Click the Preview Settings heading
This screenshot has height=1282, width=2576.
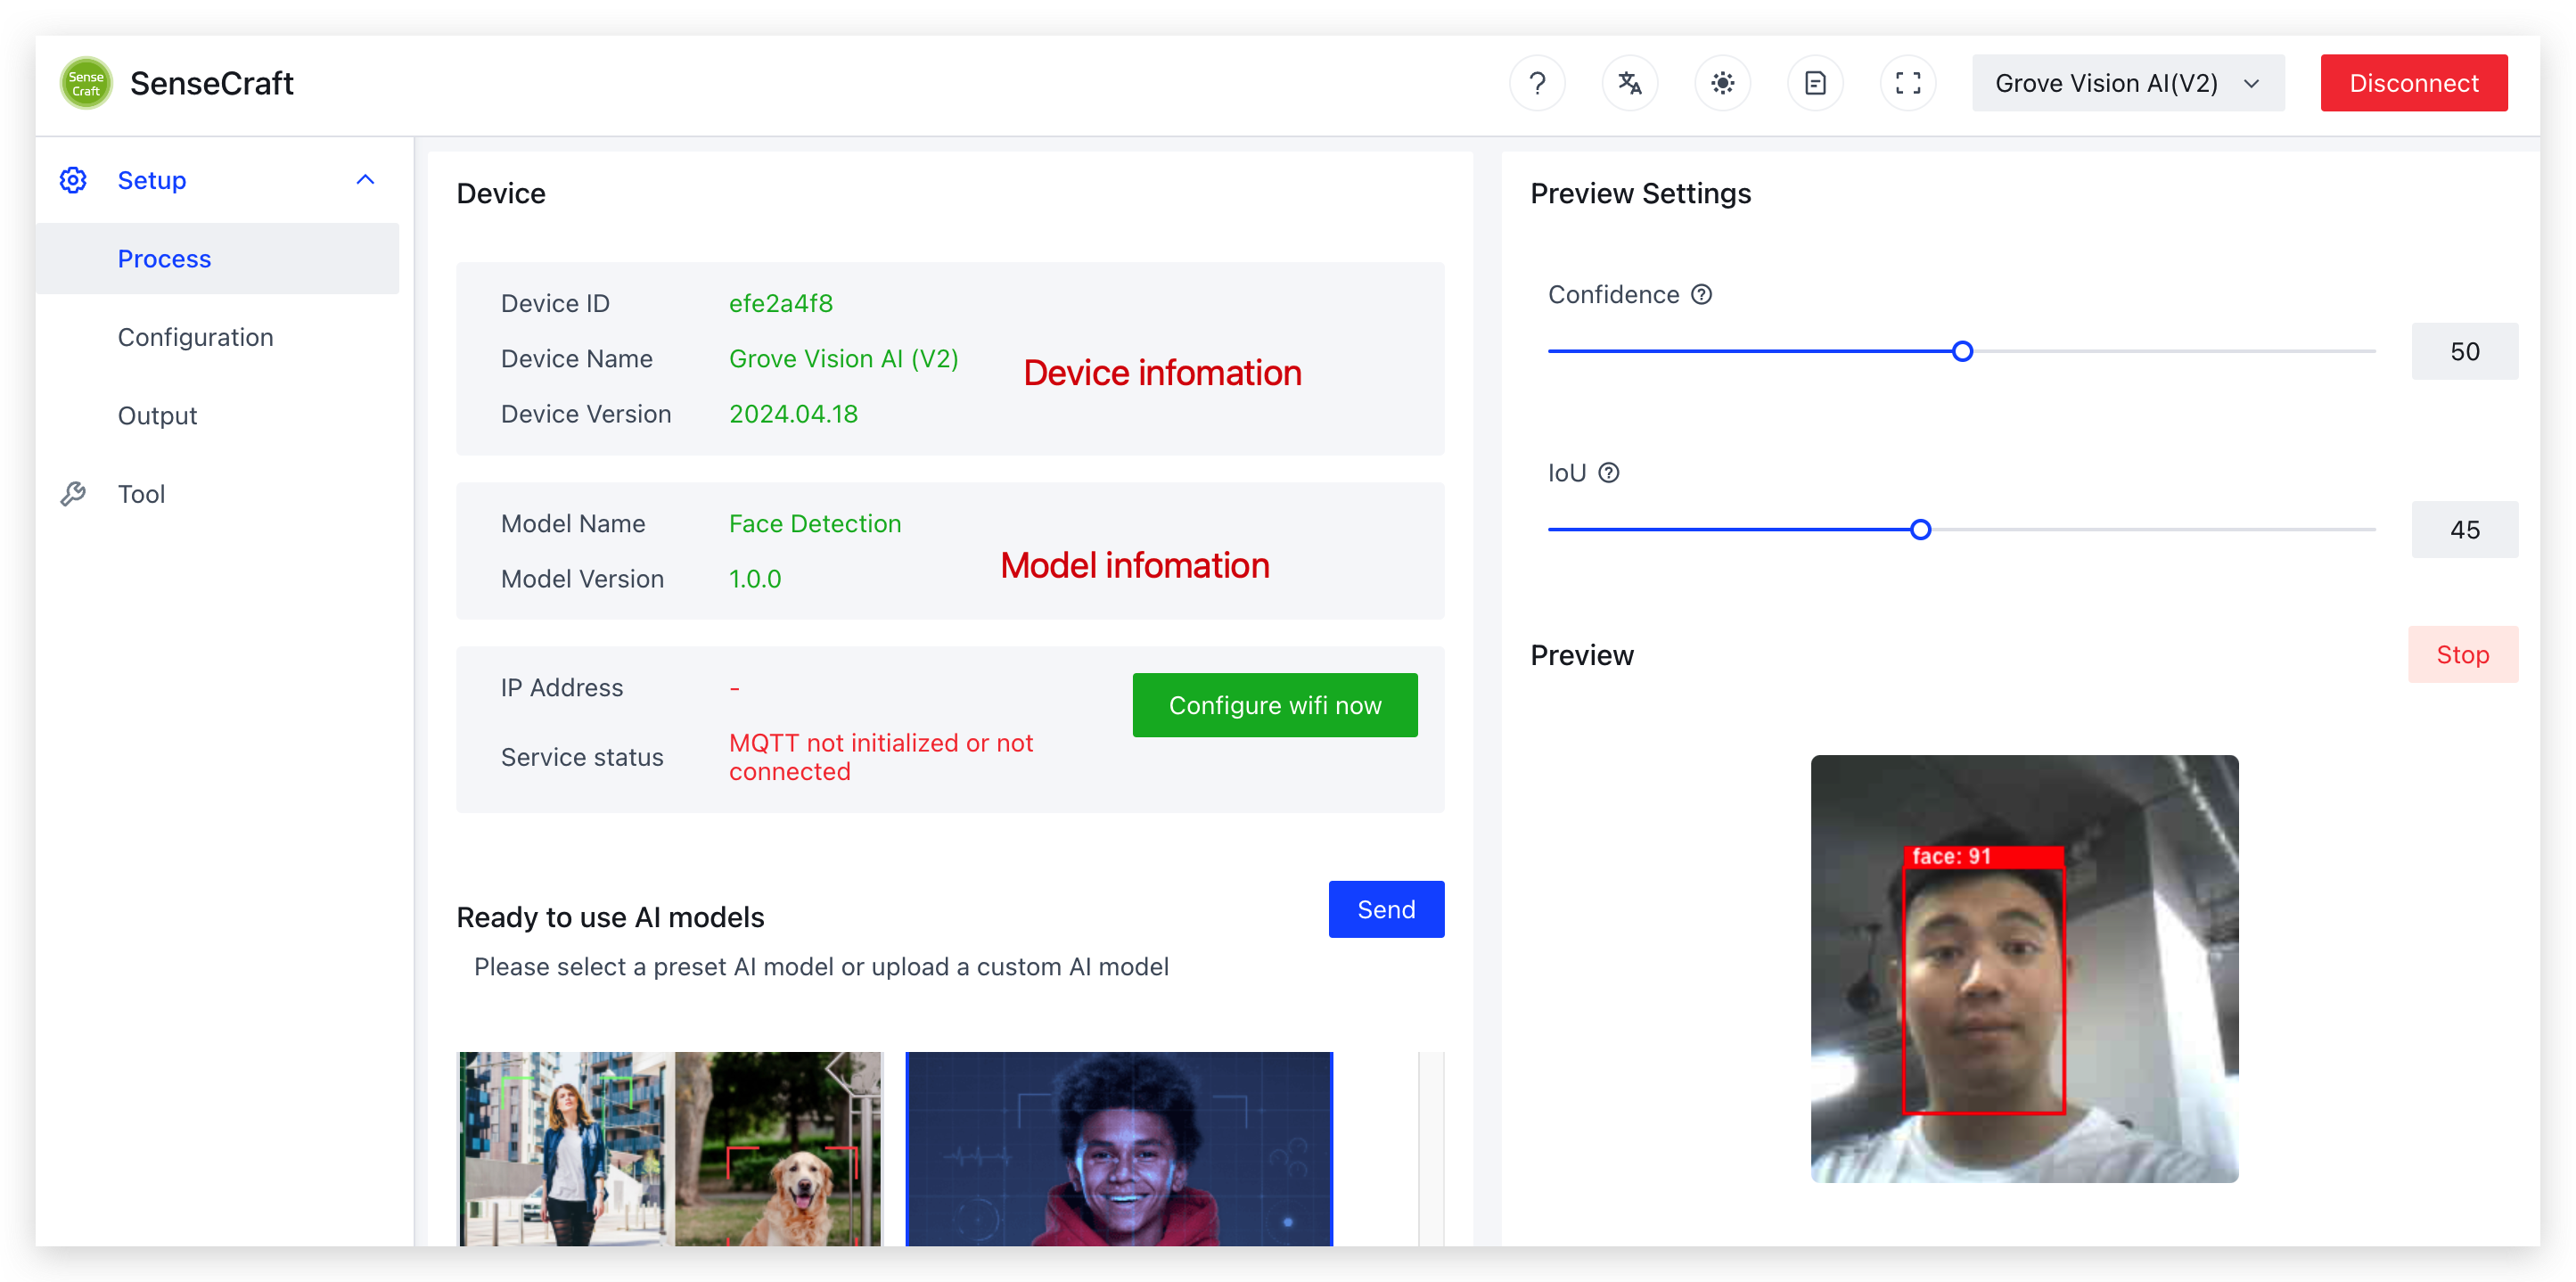(1640, 193)
